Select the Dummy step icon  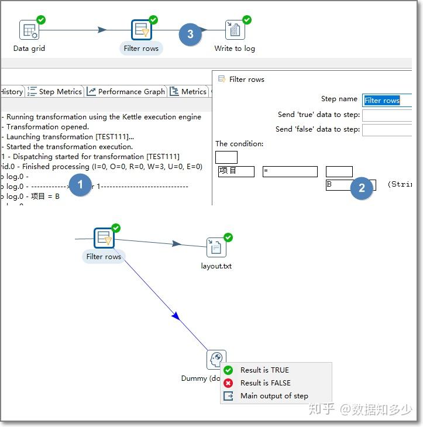(216, 360)
